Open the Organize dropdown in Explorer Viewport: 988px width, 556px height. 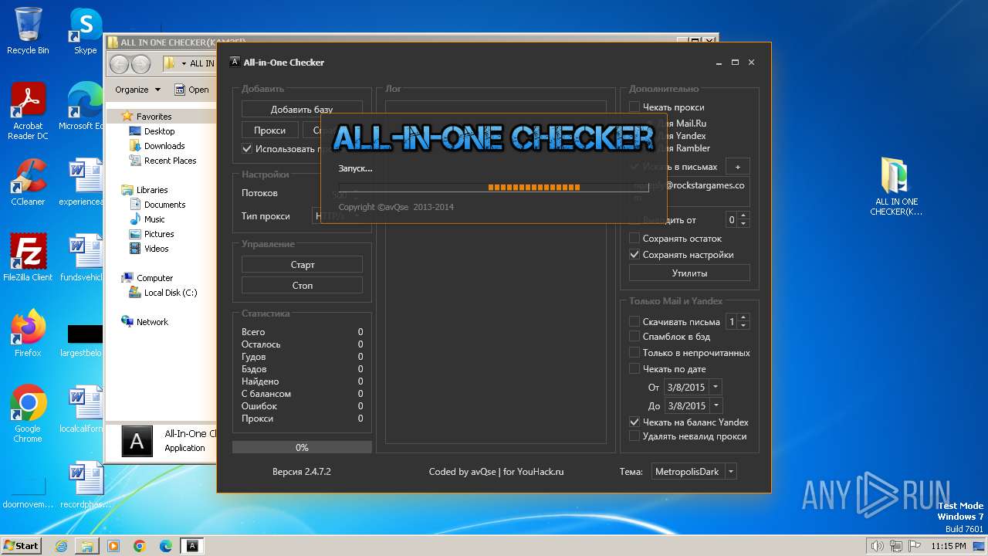coord(137,90)
